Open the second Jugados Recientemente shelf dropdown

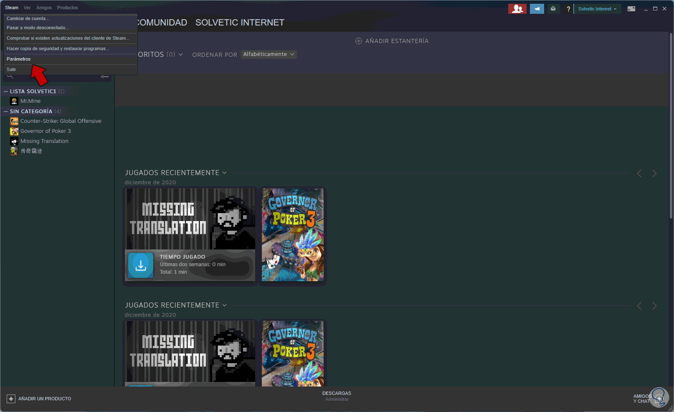point(224,305)
